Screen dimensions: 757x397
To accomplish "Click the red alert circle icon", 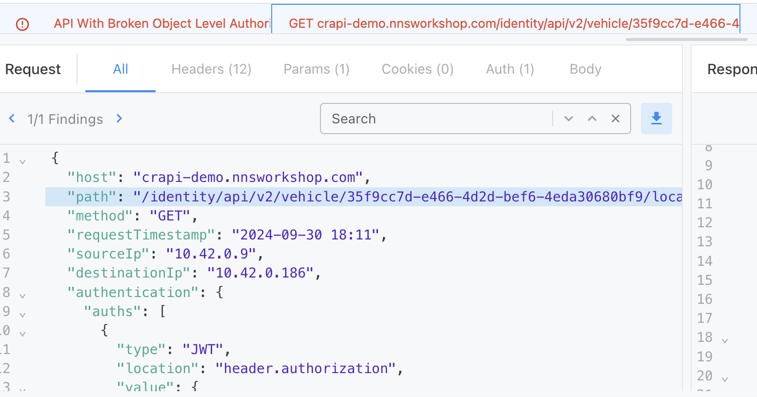I will pyautogui.click(x=22, y=24).
